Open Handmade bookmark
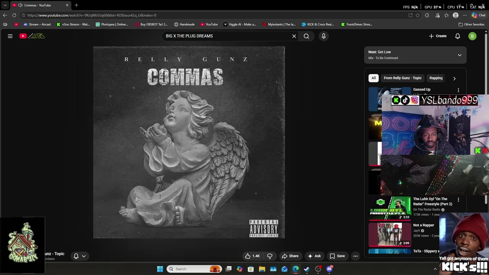The image size is (489, 275). pos(184,24)
